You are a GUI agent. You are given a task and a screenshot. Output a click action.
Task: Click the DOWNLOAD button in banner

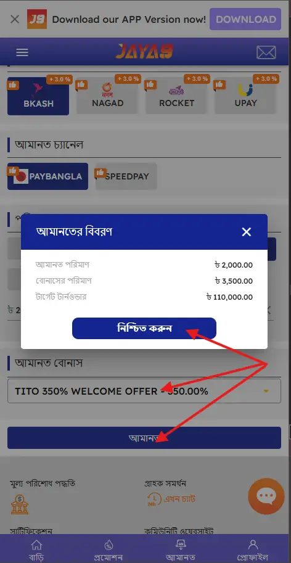pos(246,19)
